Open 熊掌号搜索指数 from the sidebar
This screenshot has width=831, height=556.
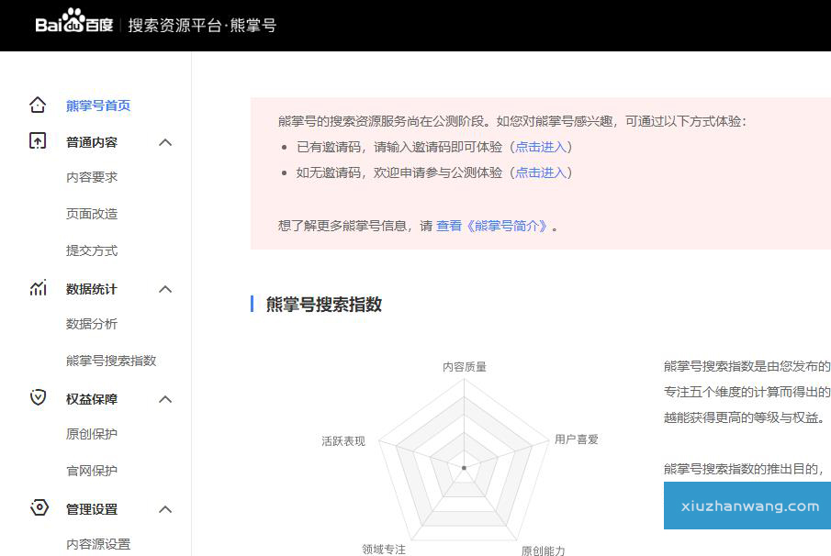pyautogui.click(x=111, y=360)
